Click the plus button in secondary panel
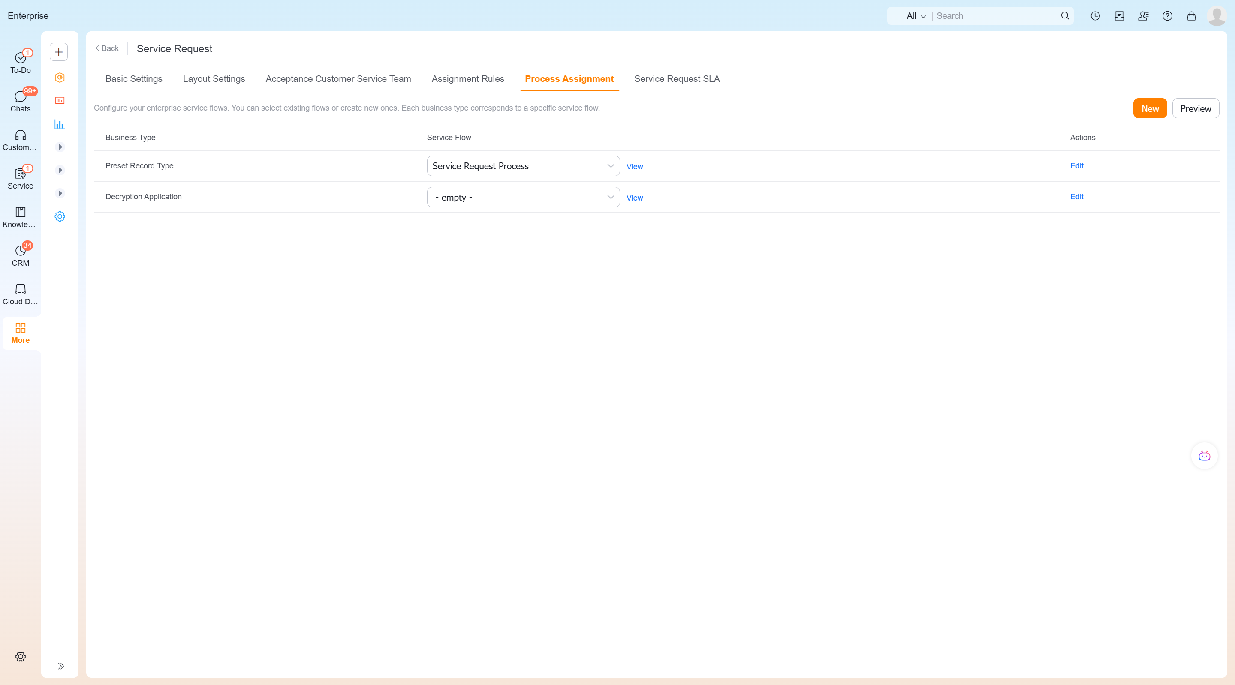This screenshot has height=685, width=1235. pos(59,52)
